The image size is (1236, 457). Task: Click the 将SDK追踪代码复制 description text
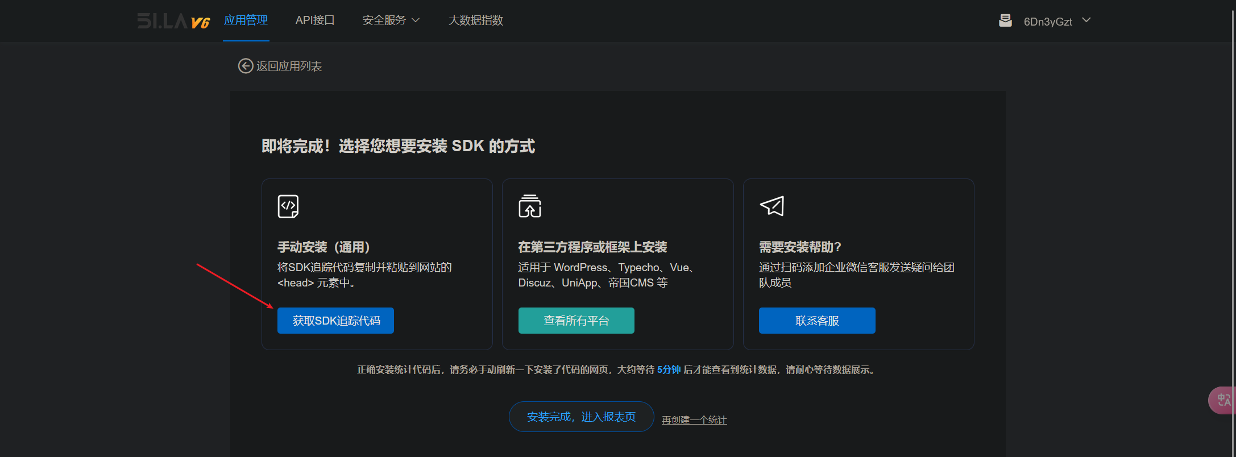(x=364, y=275)
